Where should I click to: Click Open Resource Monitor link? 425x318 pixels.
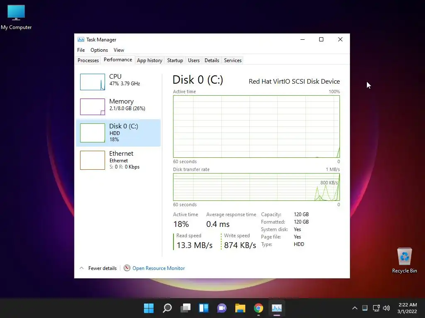159,268
